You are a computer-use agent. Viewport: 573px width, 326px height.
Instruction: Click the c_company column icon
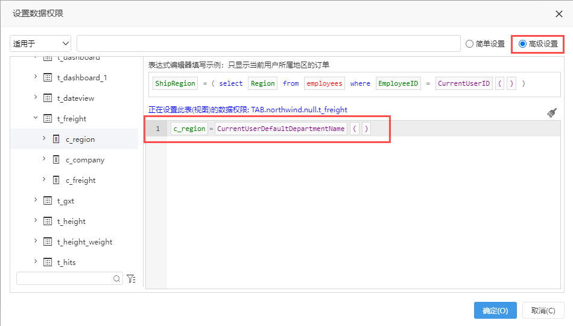[x=56, y=159]
